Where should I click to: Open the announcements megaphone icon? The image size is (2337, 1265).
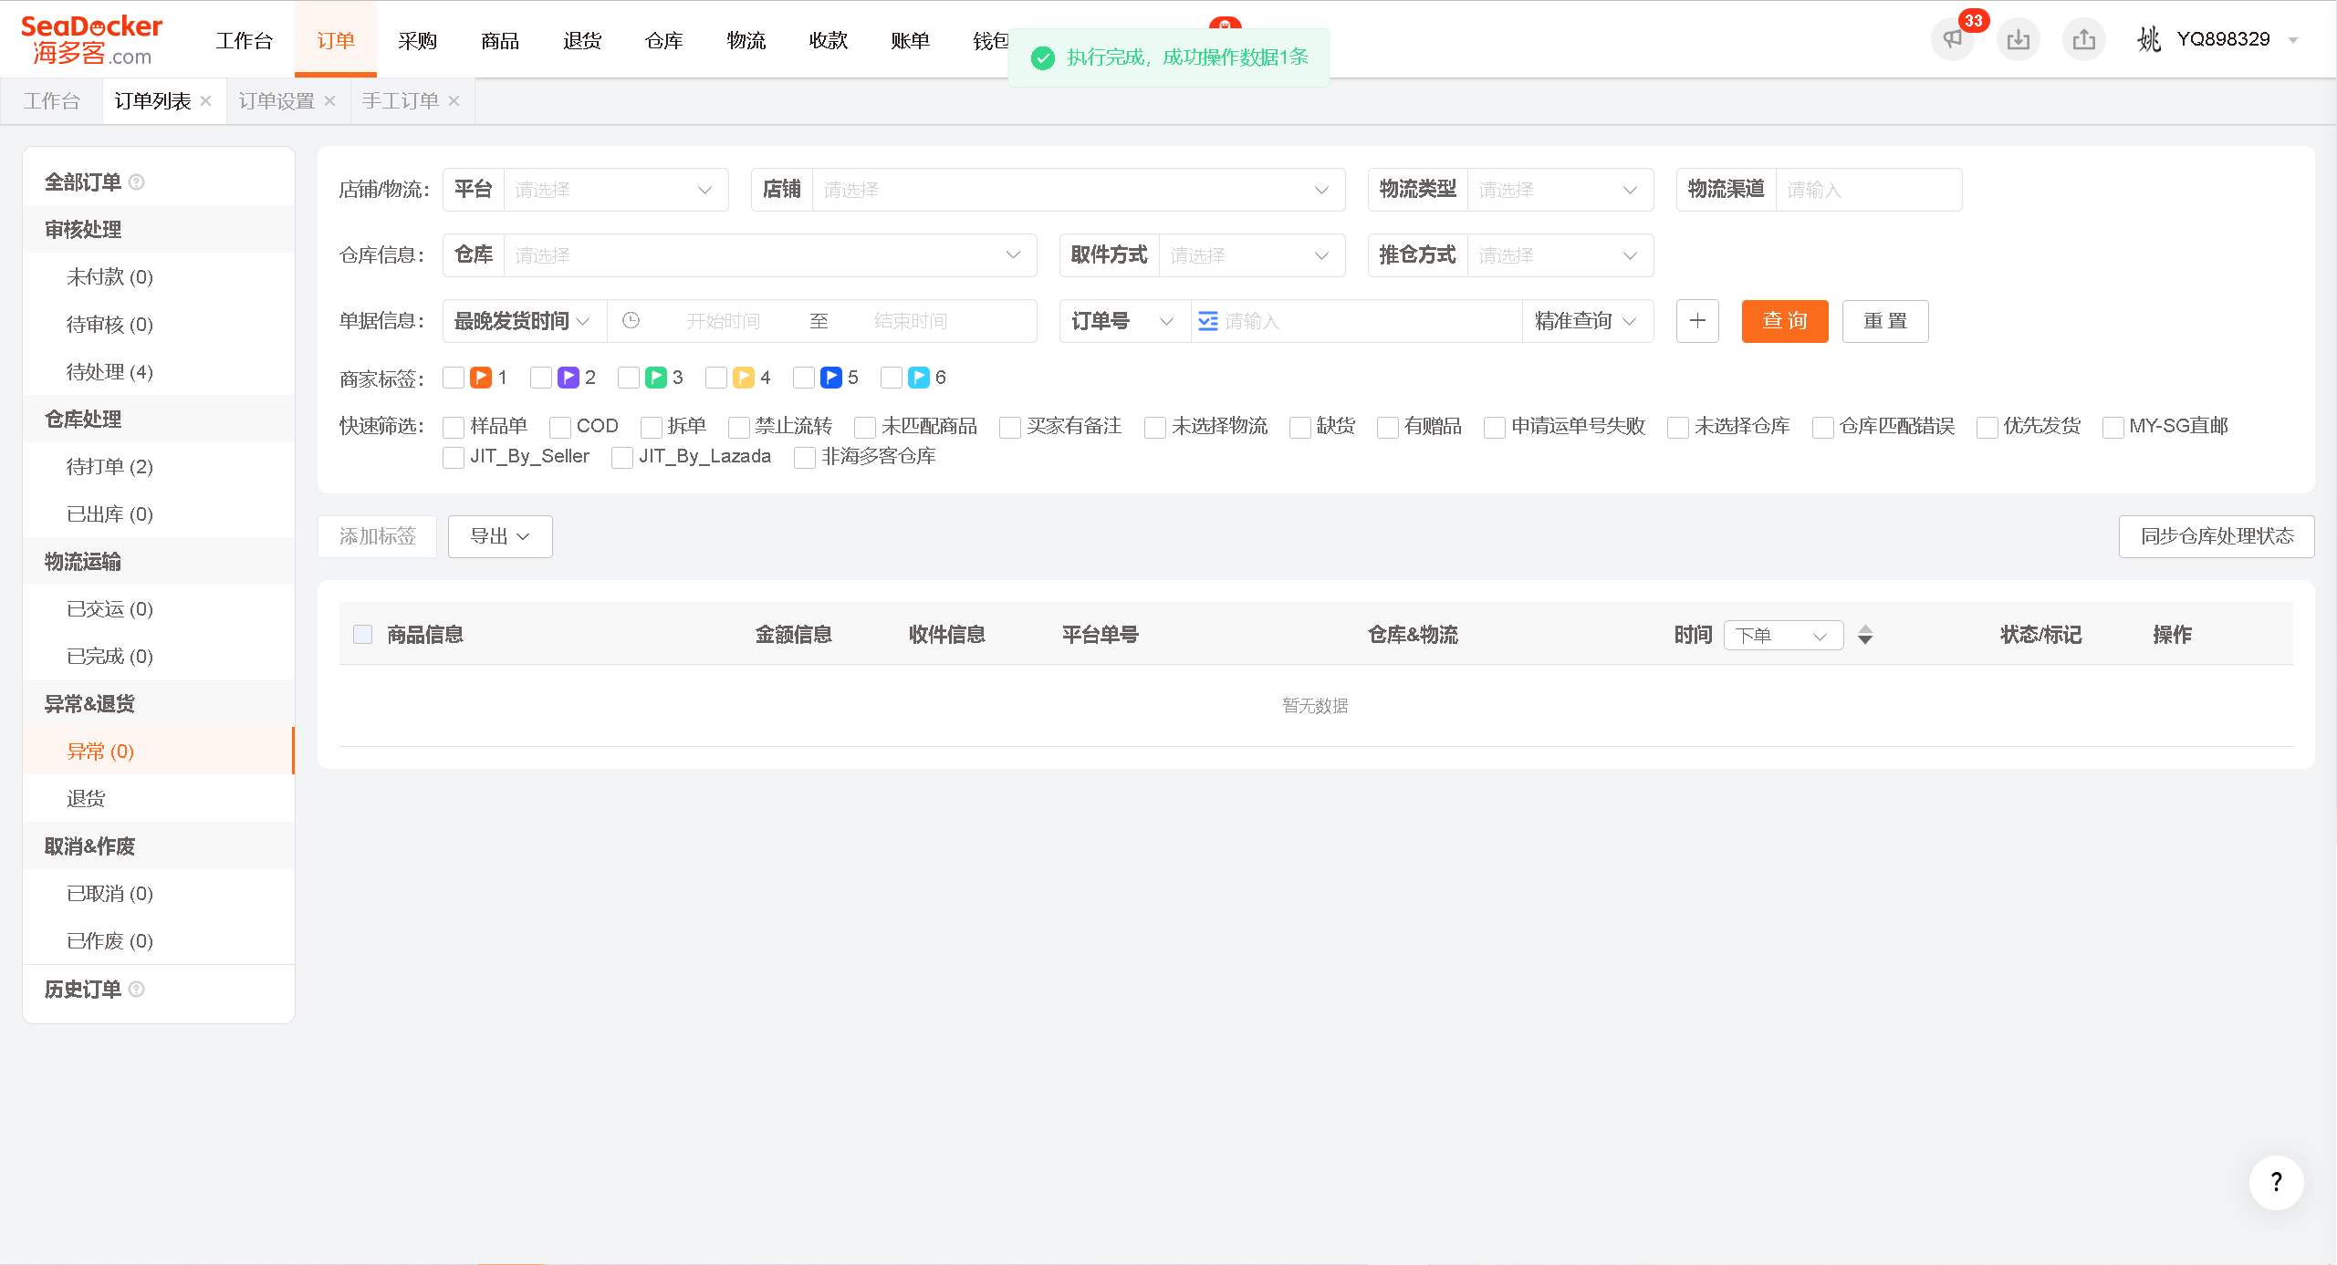click(x=1952, y=39)
